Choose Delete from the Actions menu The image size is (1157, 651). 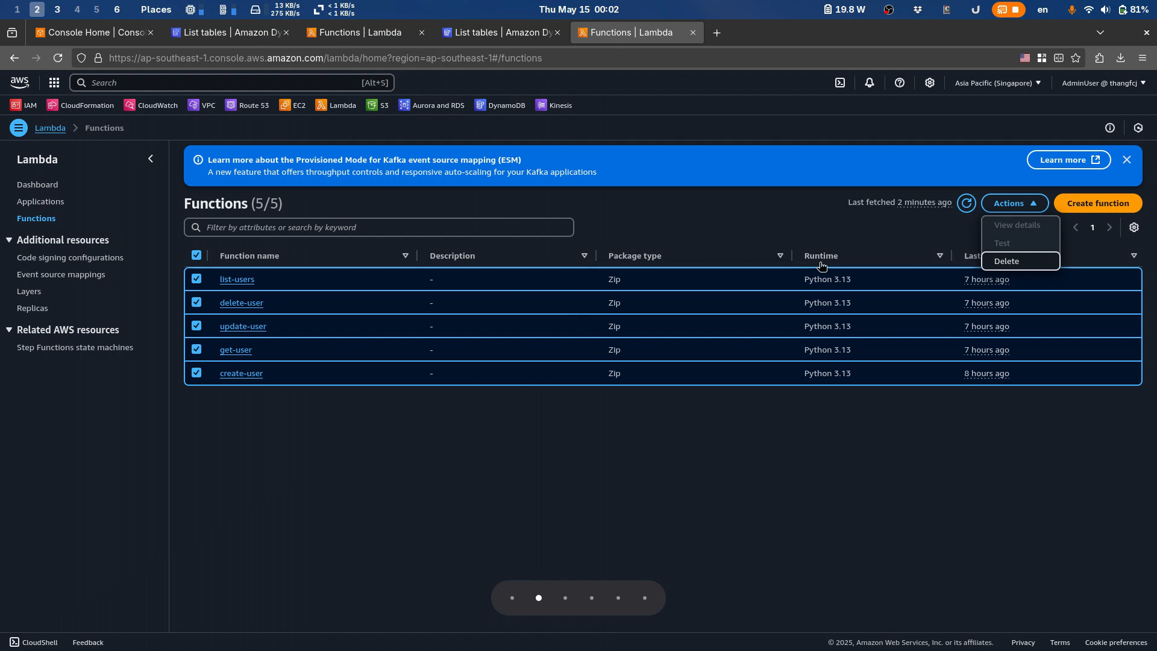[1020, 261]
